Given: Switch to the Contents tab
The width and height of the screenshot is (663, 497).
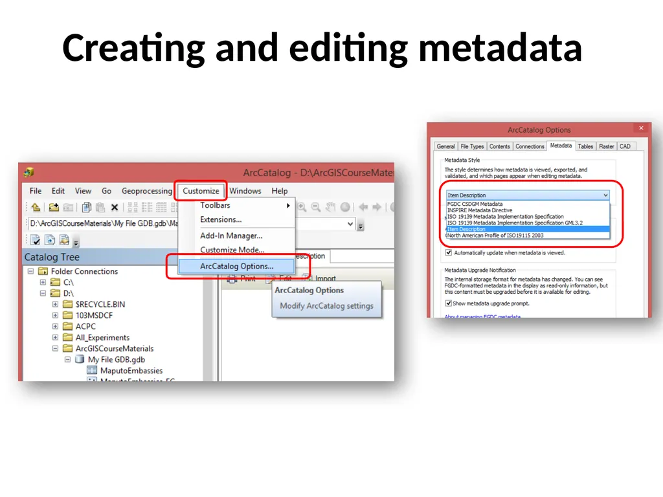Looking at the screenshot, I should click(x=500, y=146).
